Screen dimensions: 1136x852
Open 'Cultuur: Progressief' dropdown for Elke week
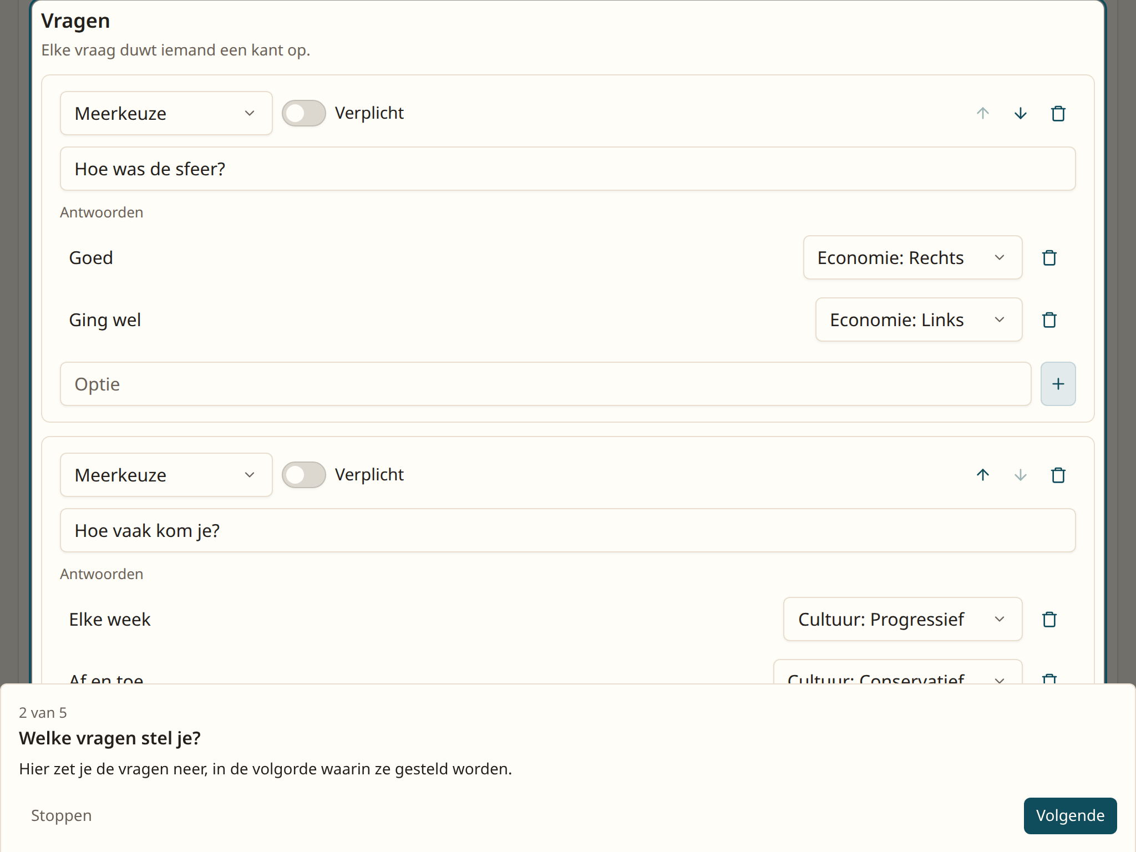pyautogui.click(x=902, y=619)
